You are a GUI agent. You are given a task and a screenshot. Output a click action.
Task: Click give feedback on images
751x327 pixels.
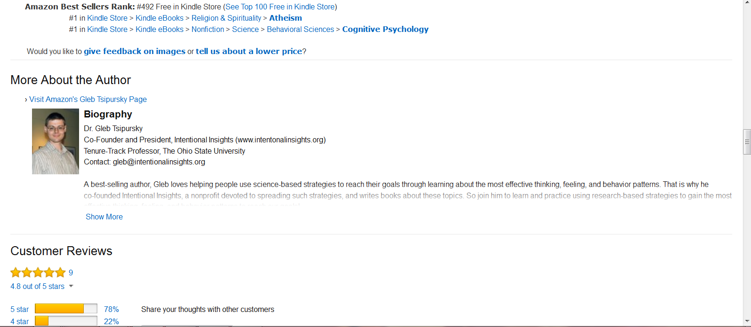tap(135, 51)
